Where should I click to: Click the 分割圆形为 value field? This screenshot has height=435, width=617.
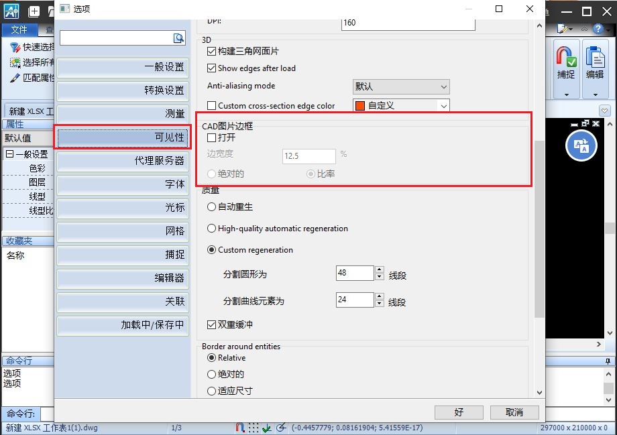[x=355, y=273]
